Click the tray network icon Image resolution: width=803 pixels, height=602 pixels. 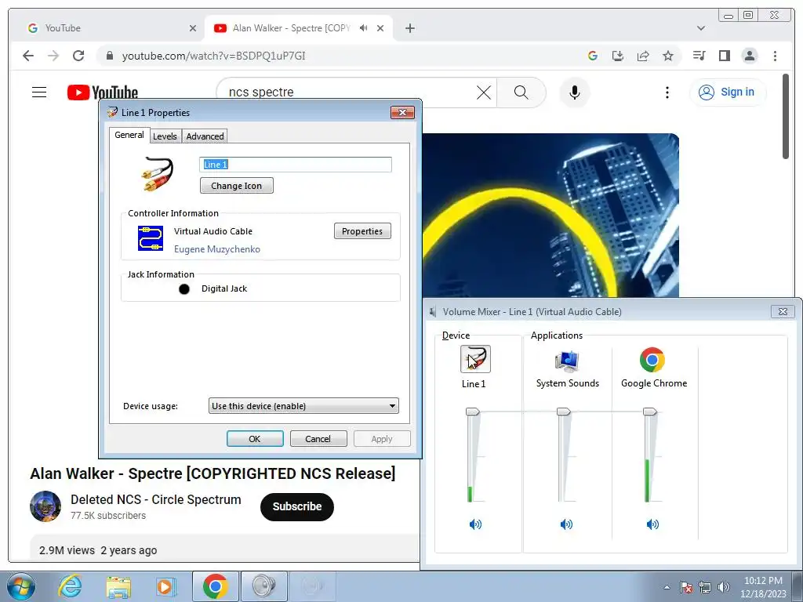click(705, 587)
